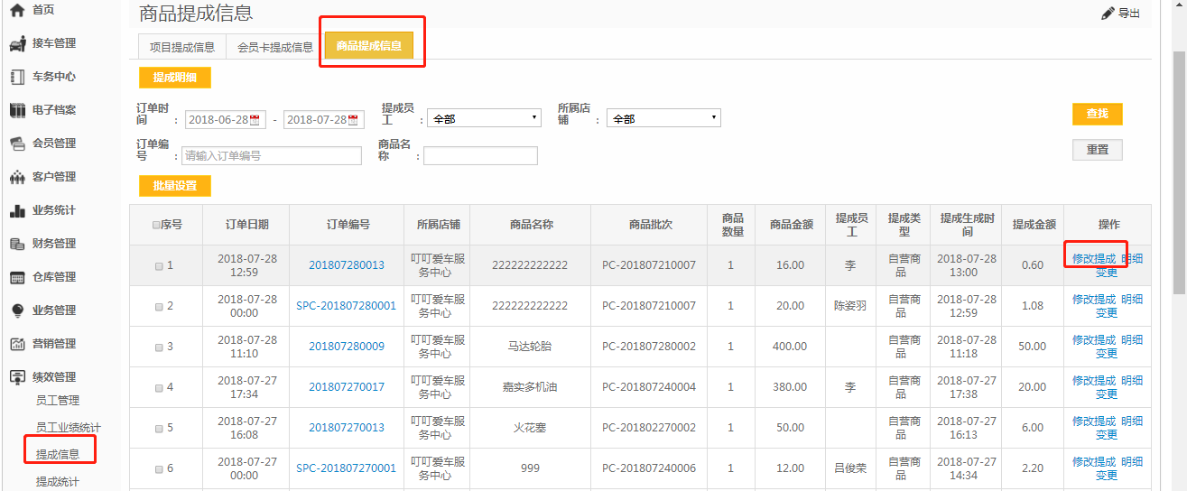This screenshot has width=1187, height=491.
Task: Tick the checkbox for row 1
Action: point(159,266)
